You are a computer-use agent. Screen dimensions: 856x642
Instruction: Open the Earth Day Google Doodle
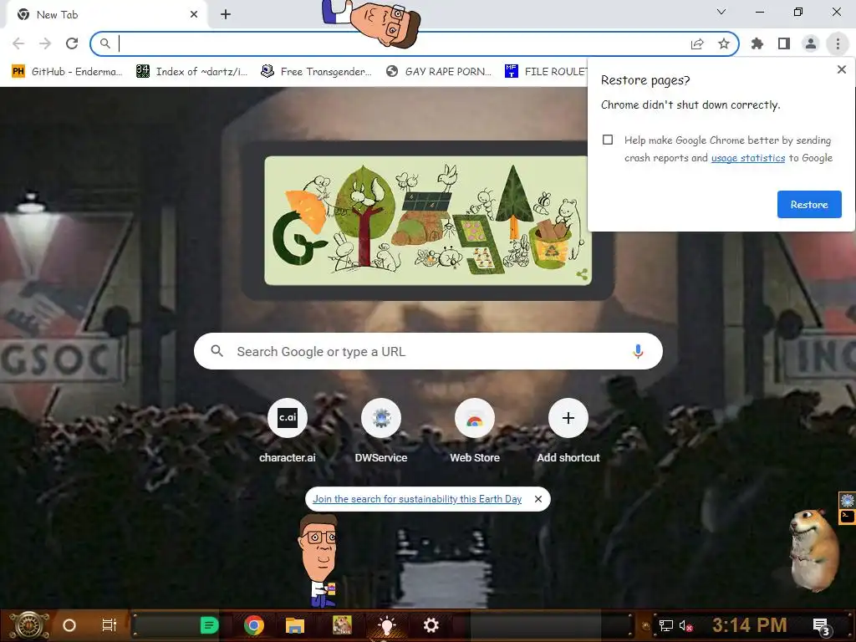pos(427,221)
